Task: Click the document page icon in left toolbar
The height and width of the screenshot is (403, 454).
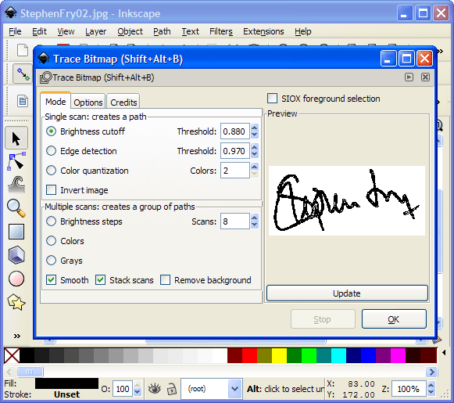Action: click(x=23, y=101)
